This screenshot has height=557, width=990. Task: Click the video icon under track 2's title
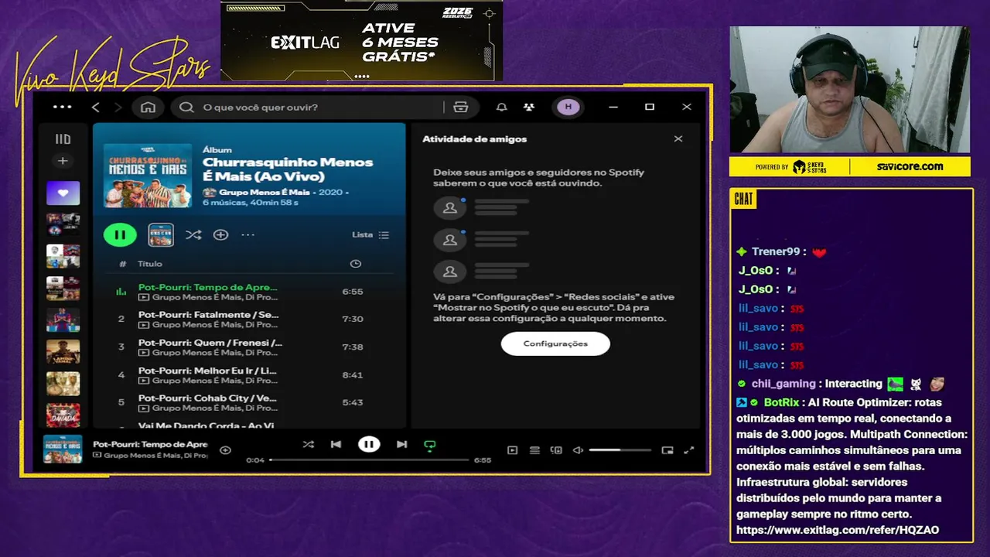144,325
